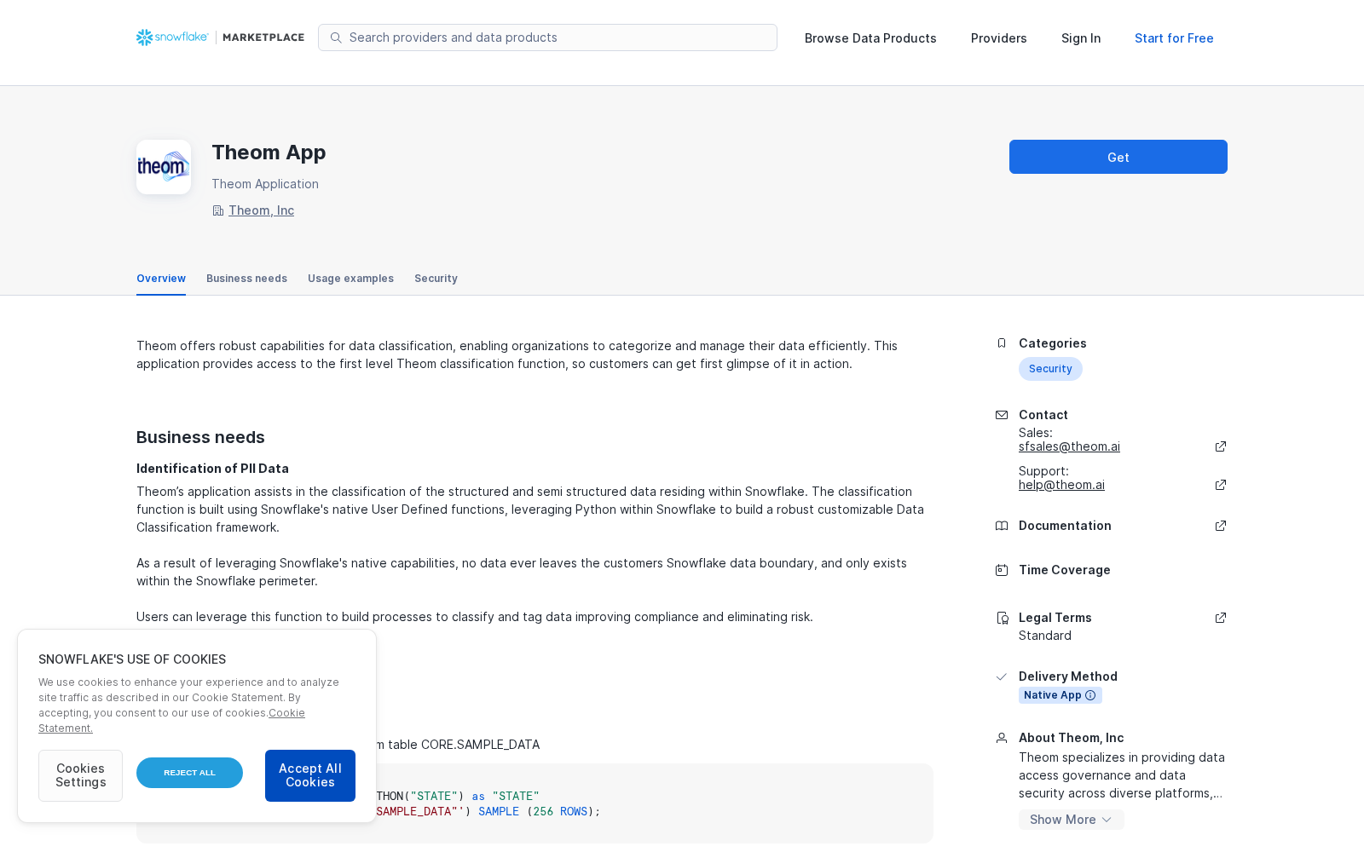Expand About section with Show More

tap(1072, 820)
